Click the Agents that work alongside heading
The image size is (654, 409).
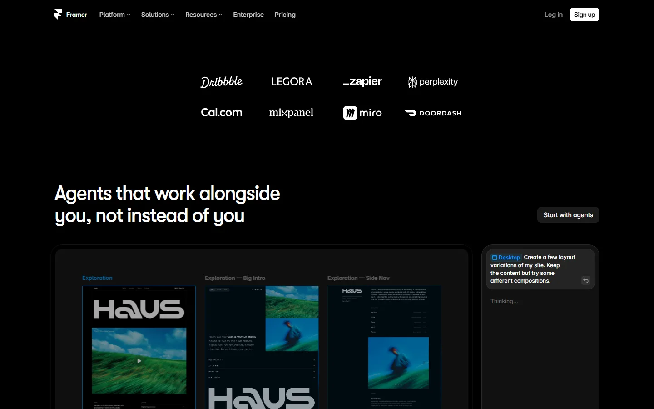click(167, 204)
